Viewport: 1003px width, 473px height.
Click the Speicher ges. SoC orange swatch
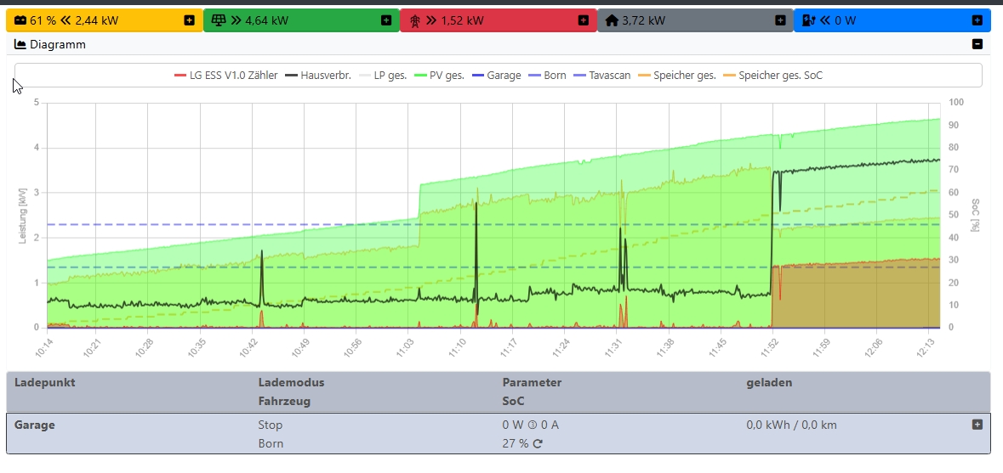point(728,76)
